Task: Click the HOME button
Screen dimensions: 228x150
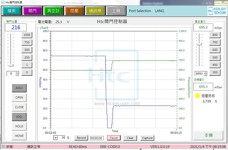Action: pos(19,136)
